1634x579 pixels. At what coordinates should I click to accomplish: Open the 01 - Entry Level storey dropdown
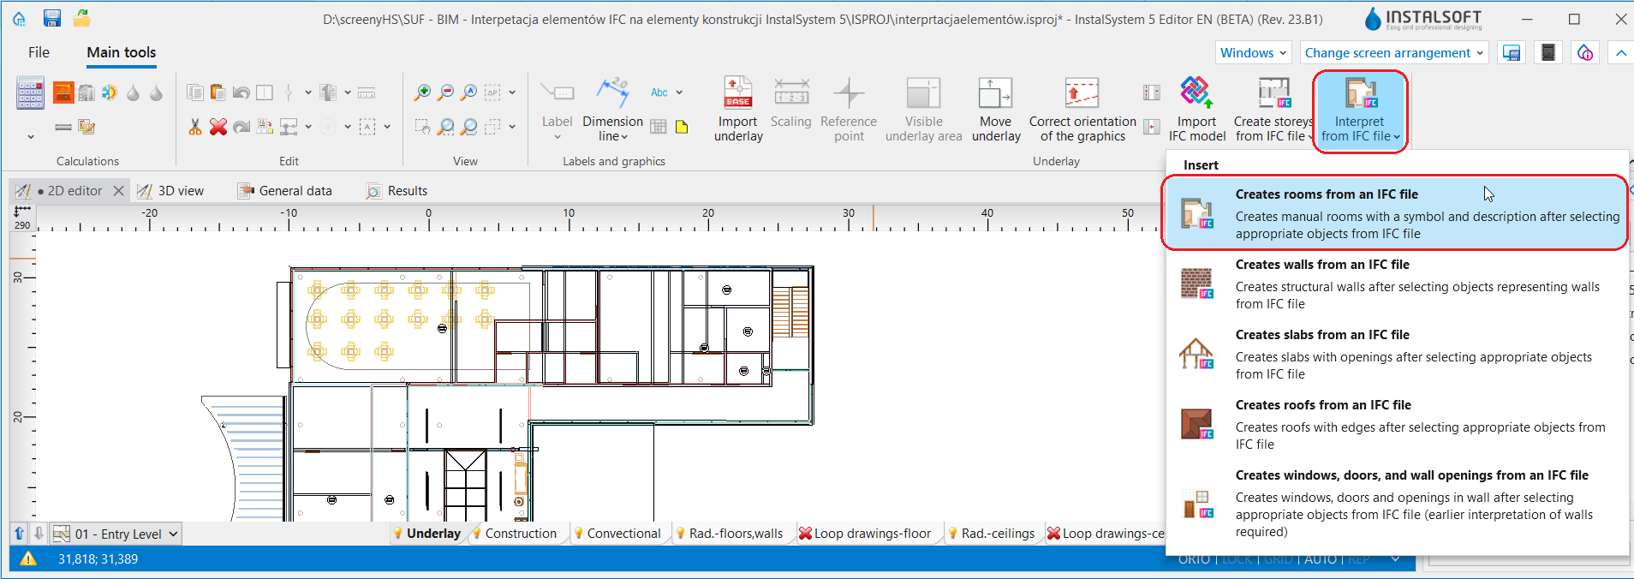116,534
